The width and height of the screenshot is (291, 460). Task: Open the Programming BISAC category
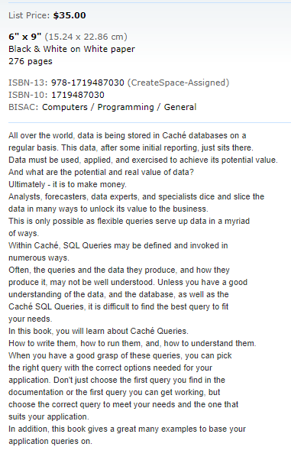click(x=125, y=108)
